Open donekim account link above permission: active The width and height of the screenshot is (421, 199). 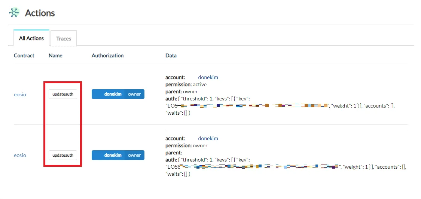(208, 78)
